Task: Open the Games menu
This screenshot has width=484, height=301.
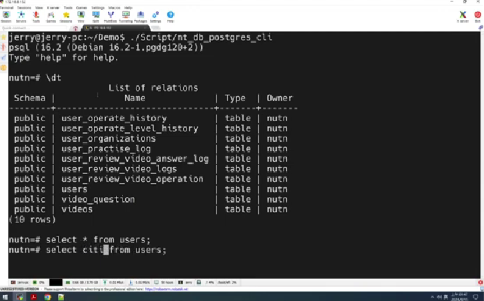Action: 81,8
